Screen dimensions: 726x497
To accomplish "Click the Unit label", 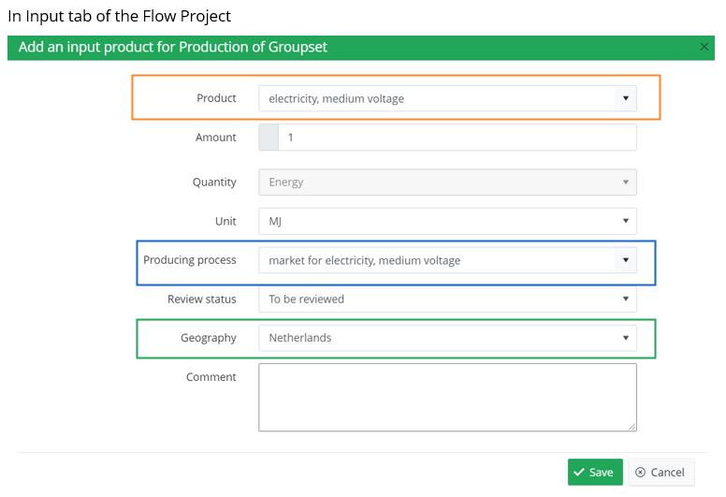I will point(225,222).
